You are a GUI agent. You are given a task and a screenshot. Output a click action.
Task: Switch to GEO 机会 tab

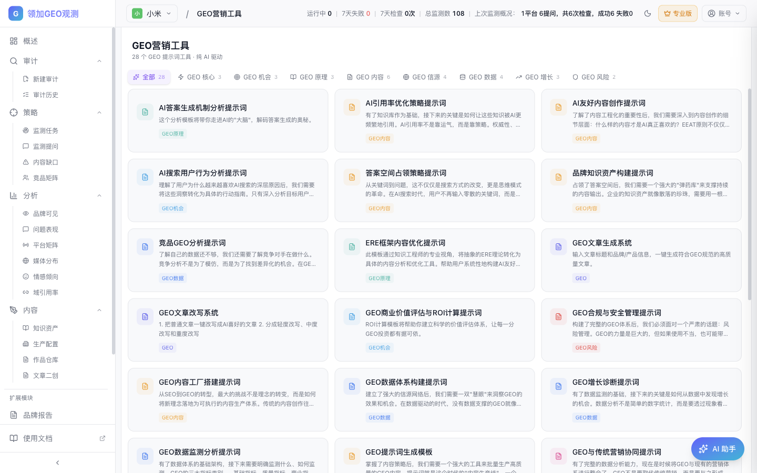tap(255, 77)
